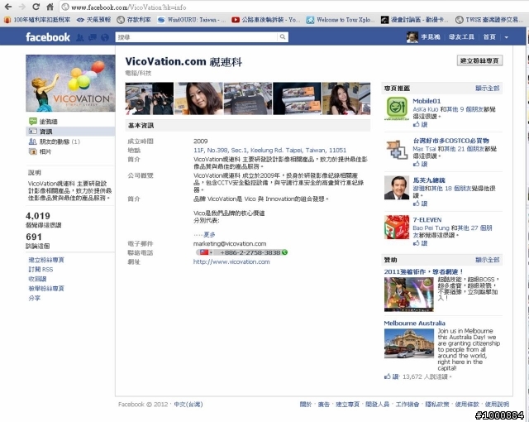Open 馬英九總統 page name link
This screenshot has height=422, width=529.
coord(429,180)
